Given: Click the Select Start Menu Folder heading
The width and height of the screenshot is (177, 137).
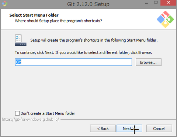Looking at the screenshot, I should pyautogui.click(x=34, y=15).
